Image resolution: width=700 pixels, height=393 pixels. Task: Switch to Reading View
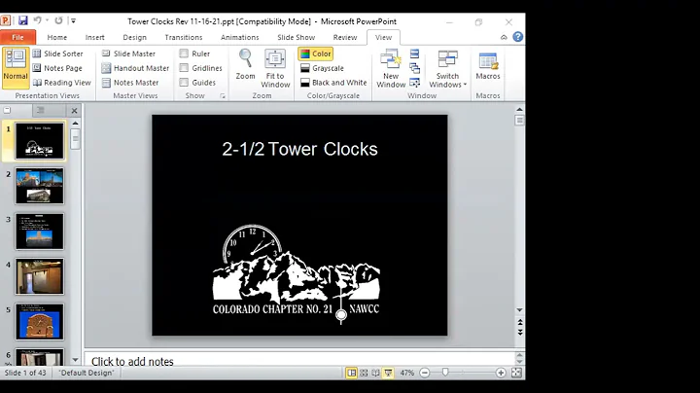61,82
